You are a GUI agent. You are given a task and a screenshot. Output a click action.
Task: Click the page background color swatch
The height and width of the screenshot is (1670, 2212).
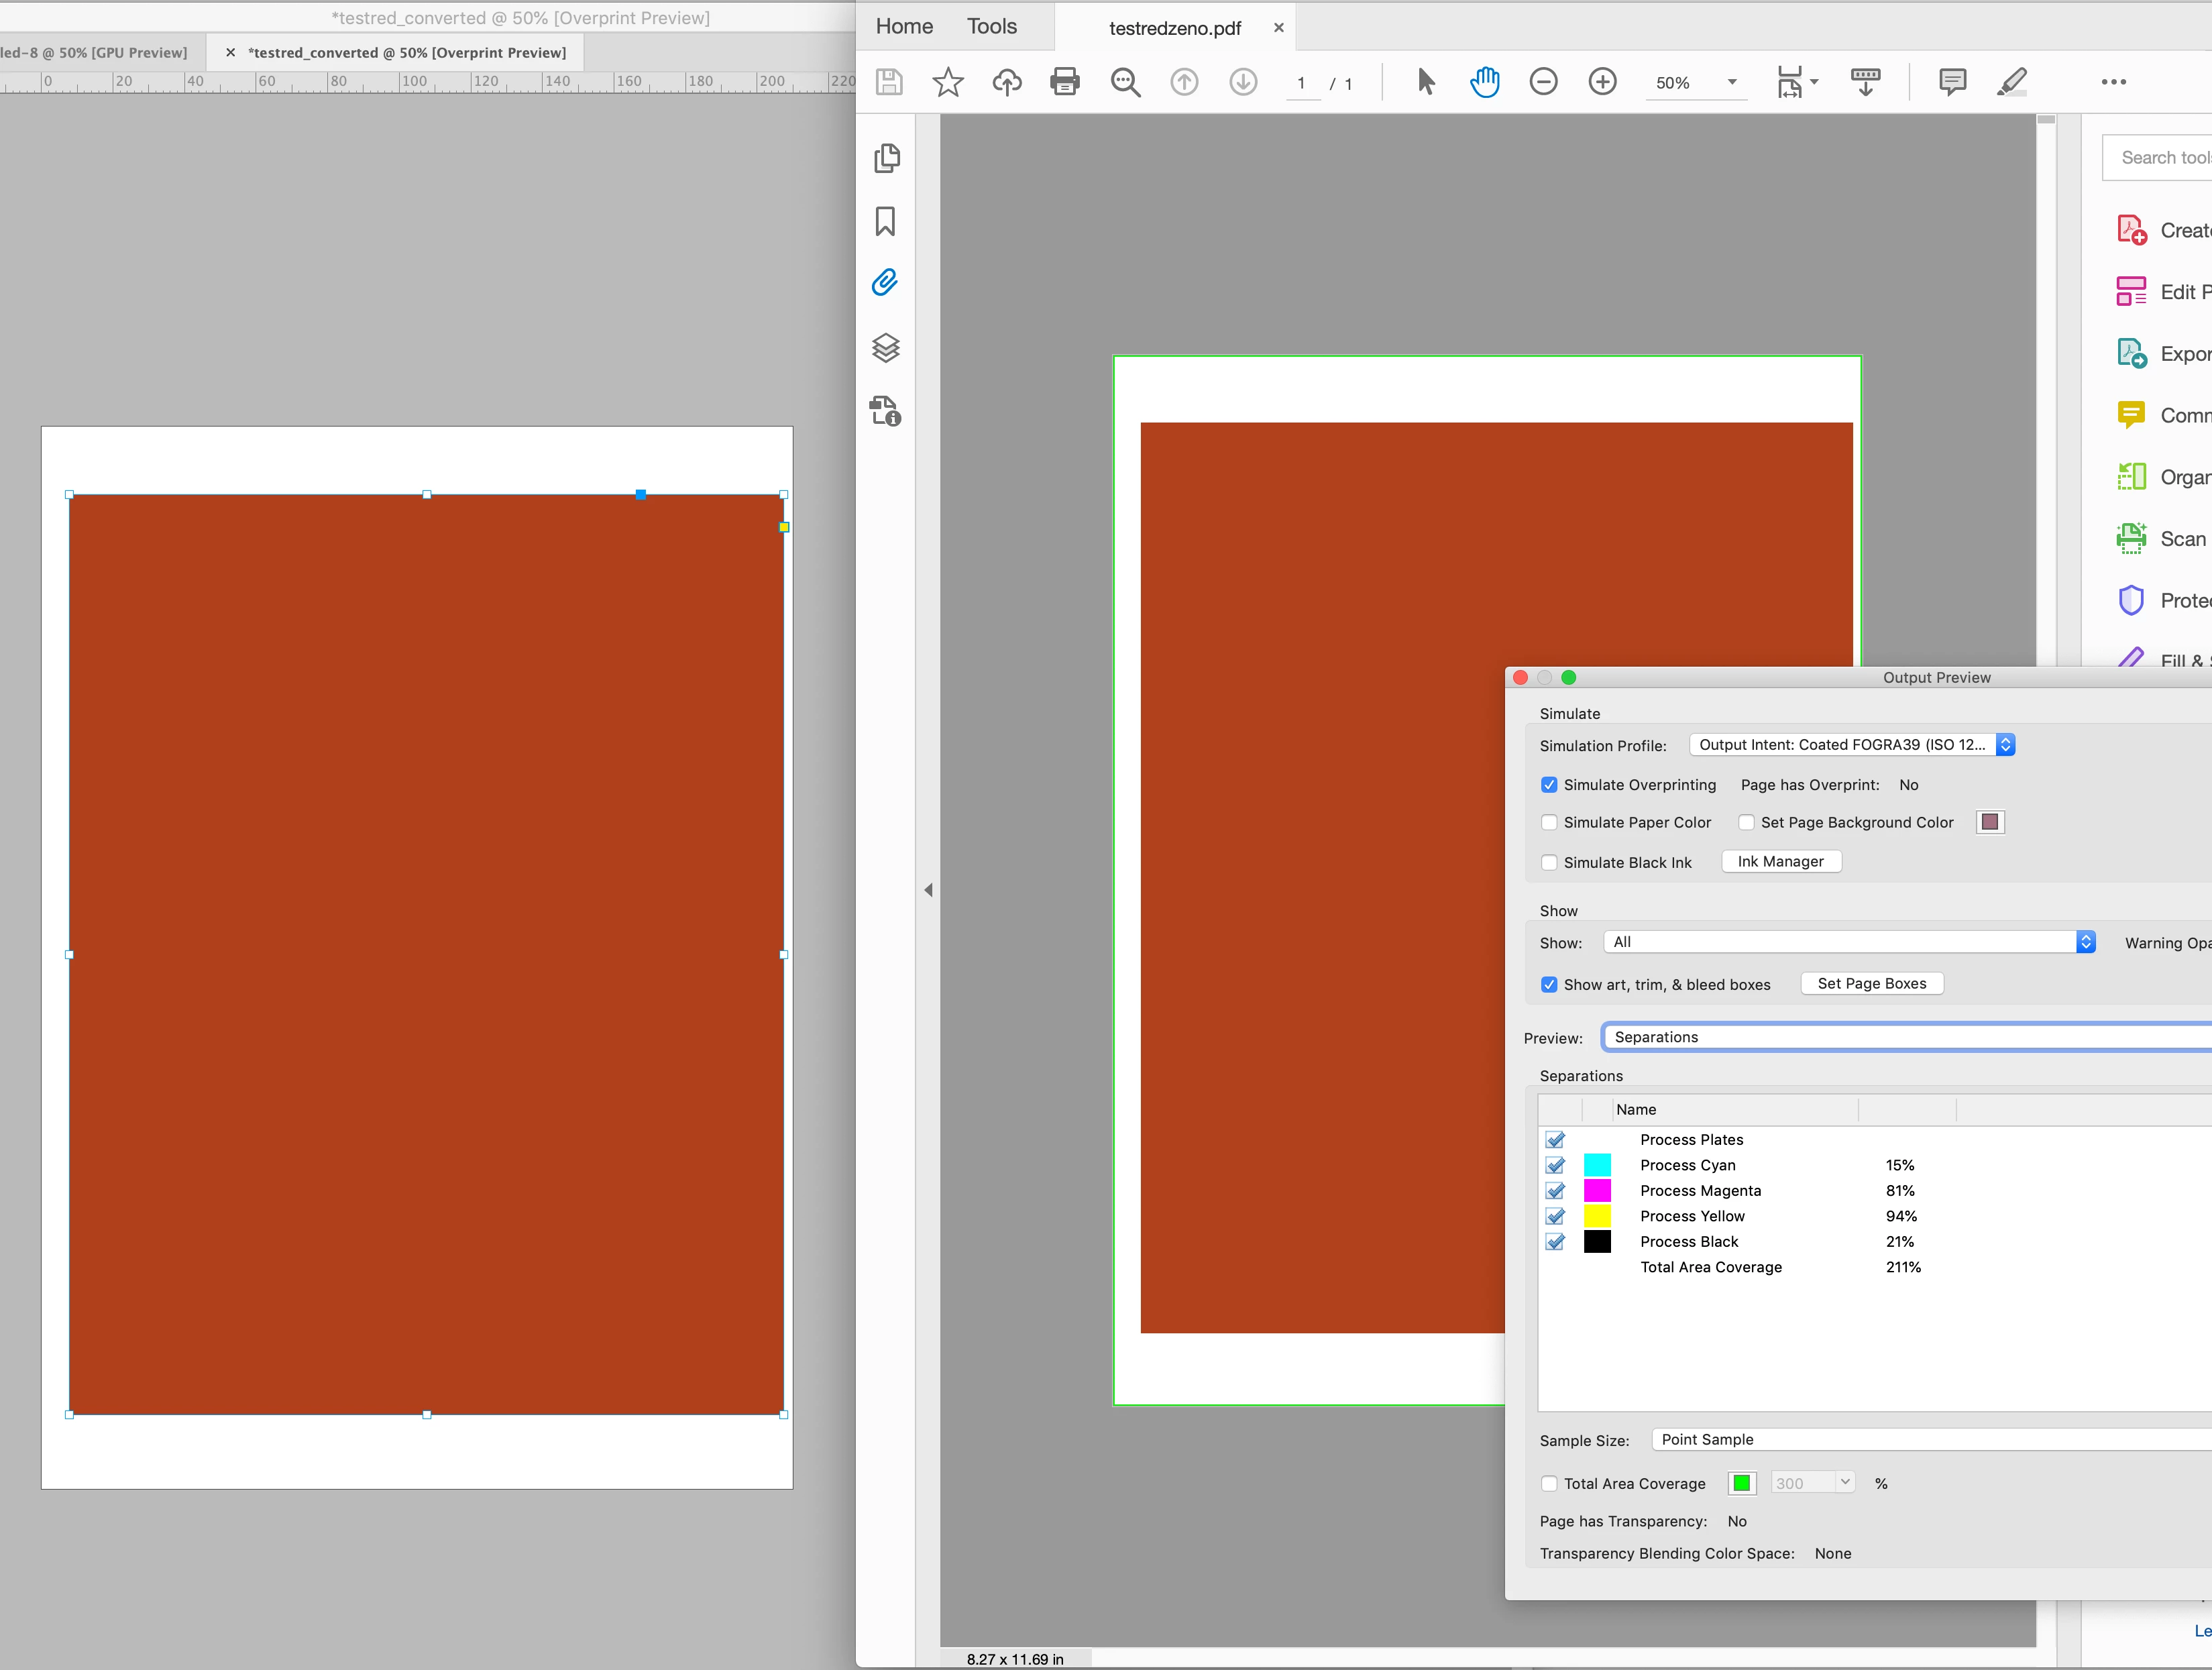(1989, 823)
